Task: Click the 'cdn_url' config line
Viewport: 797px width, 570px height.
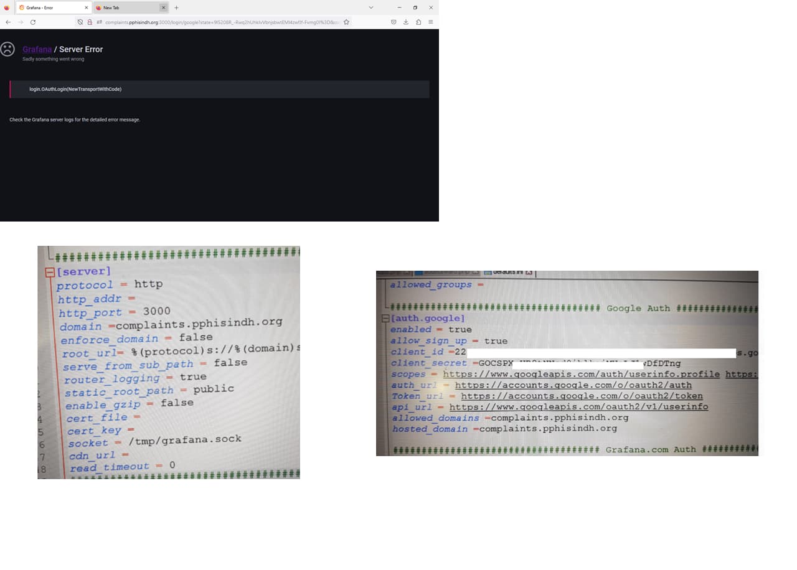Action: point(98,456)
